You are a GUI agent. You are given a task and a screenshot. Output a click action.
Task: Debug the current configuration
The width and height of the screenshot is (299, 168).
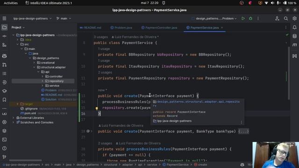pos(250,19)
